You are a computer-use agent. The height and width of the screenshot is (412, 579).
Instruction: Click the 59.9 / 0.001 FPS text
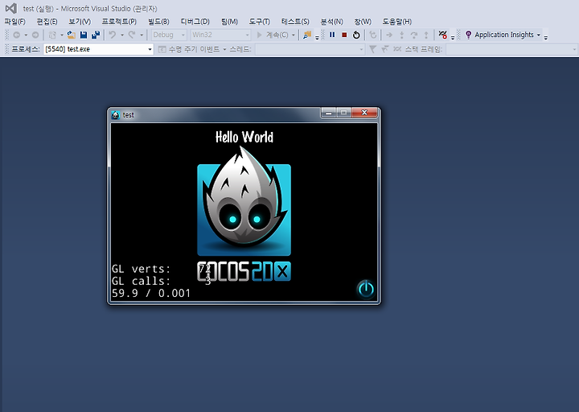151,293
